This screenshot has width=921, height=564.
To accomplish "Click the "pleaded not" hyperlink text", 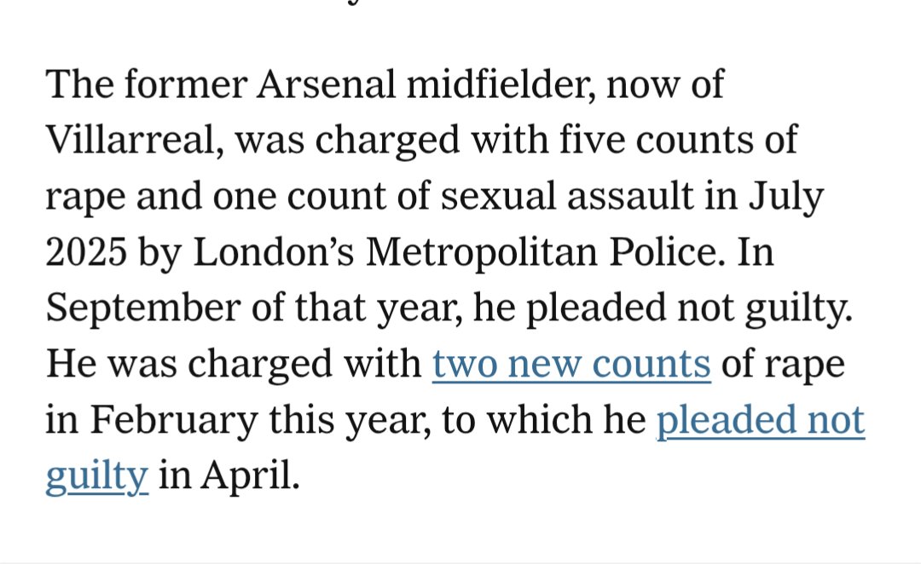I will [761, 420].
